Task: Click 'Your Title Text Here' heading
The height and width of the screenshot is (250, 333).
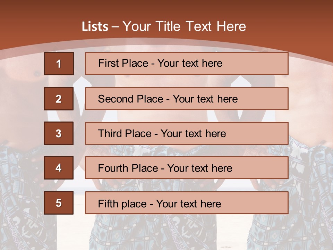Action: pyautogui.click(x=184, y=26)
